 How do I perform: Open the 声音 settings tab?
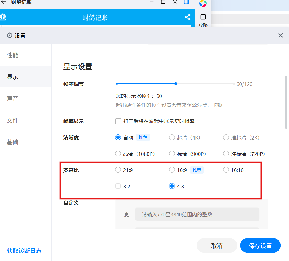point(13,99)
